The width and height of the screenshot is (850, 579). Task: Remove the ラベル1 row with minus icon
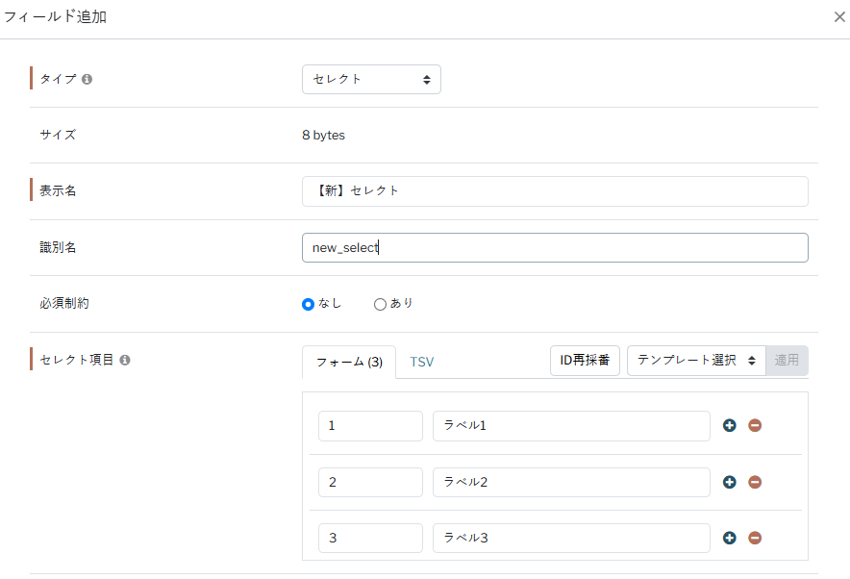click(x=755, y=425)
